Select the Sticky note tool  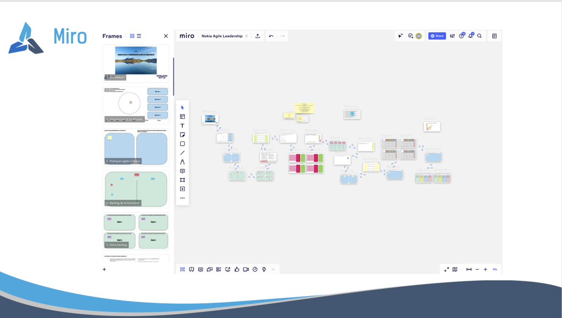click(182, 135)
